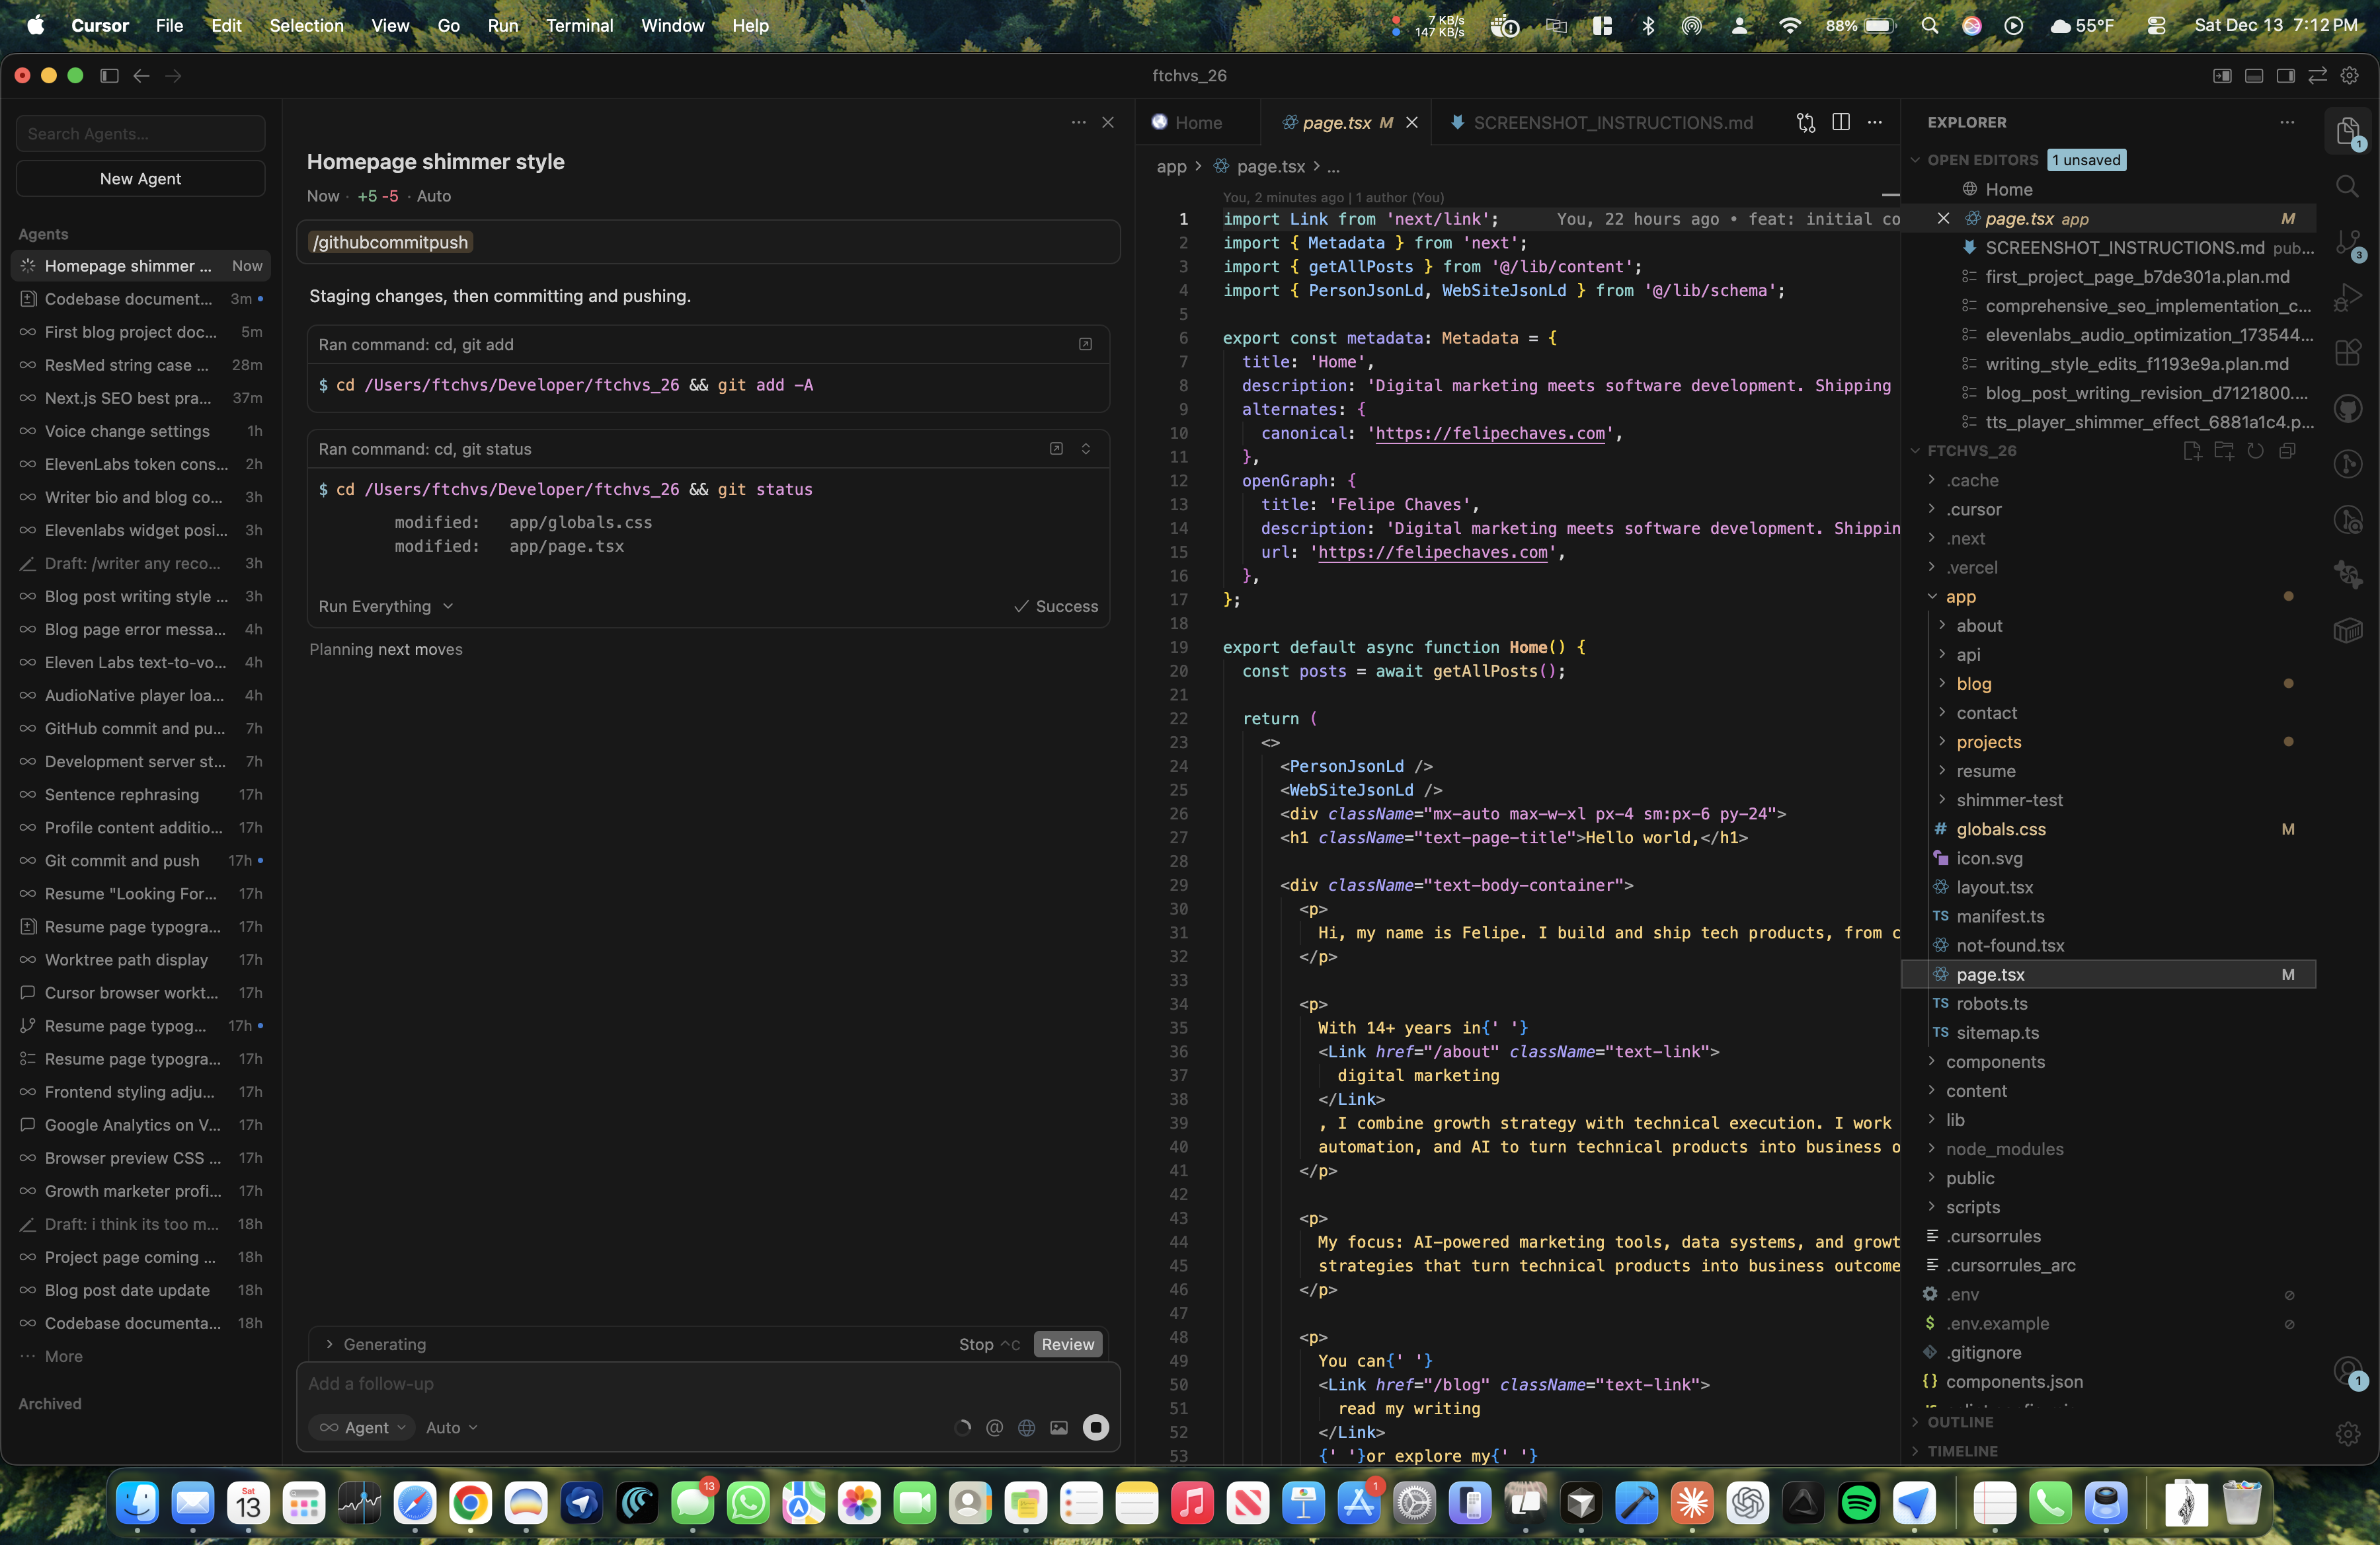Open the Agent mode dropdown
The width and height of the screenshot is (2380, 1545).
[362, 1427]
